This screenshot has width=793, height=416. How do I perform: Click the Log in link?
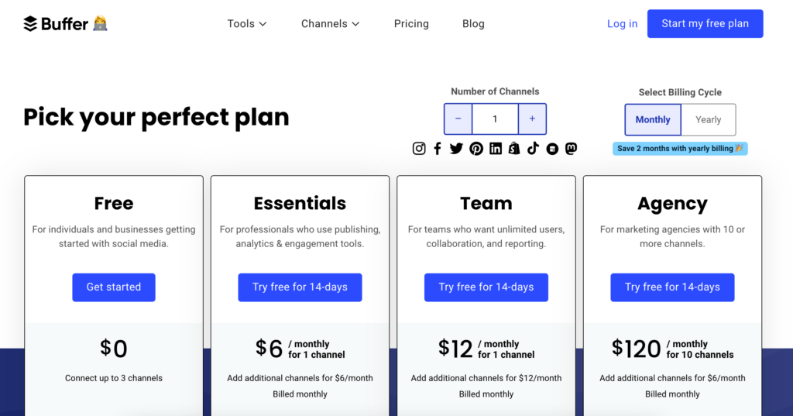point(622,24)
